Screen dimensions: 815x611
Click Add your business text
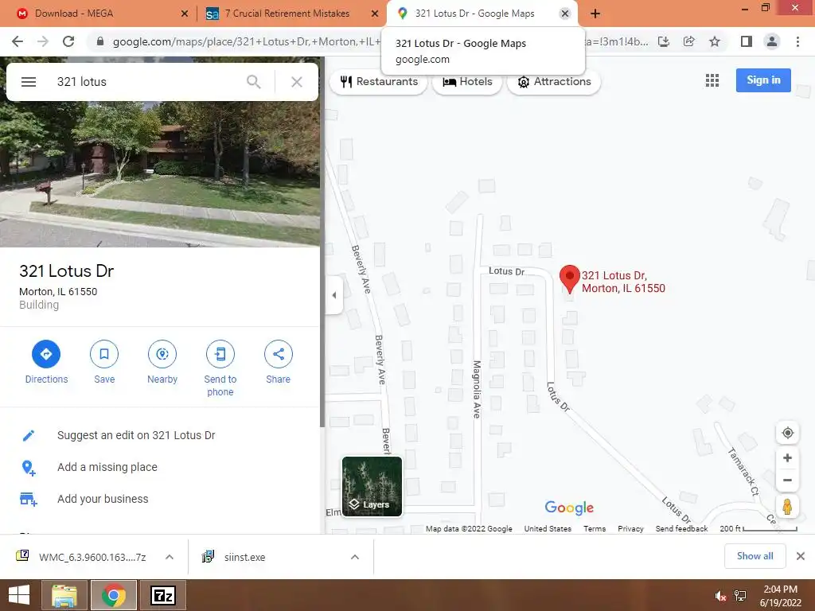103,499
